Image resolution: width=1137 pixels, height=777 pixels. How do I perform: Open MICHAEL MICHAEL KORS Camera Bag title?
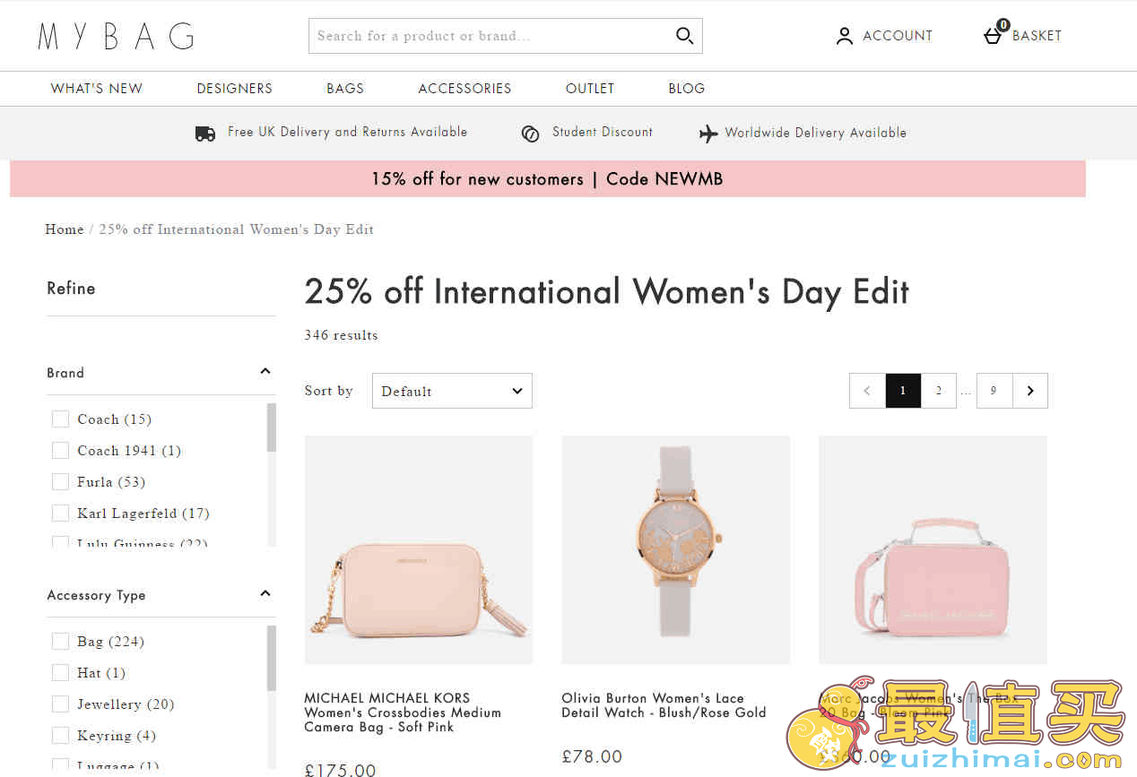[x=403, y=712]
